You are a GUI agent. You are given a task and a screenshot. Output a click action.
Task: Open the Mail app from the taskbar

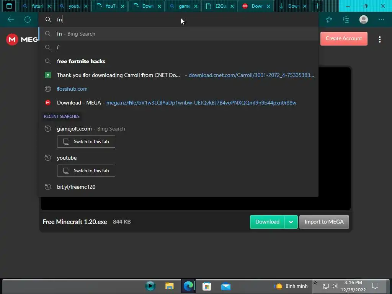tap(226, 286)
